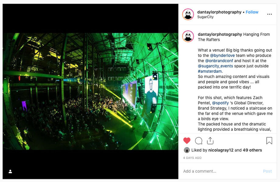Visit the @sugarcity_events profile link
The image size is (280, 182).
(x=215, y=66)
